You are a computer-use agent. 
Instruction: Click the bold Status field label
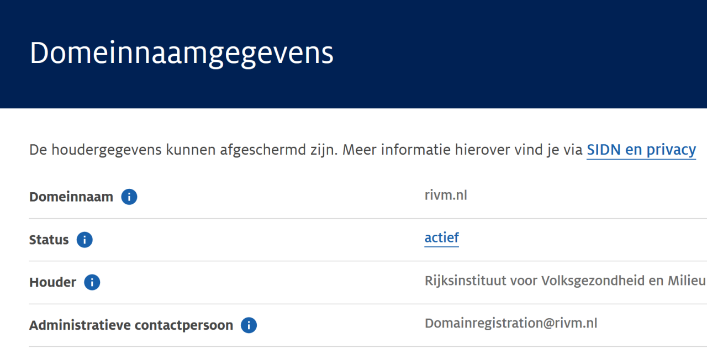pos(49,240)
